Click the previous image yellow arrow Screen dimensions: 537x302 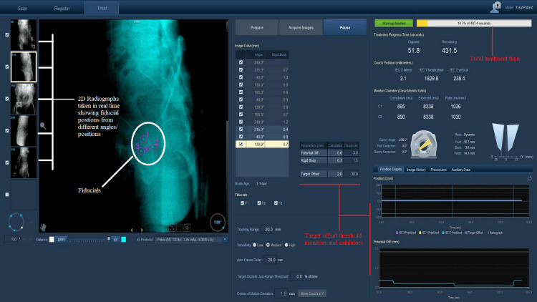click(x=132, y=230)
